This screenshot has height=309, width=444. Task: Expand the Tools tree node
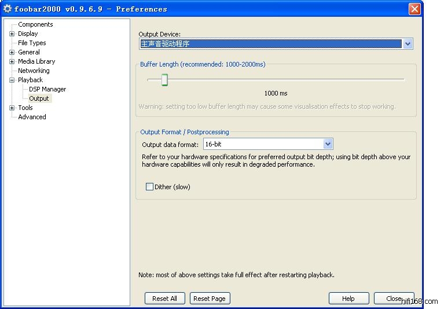point(12,108)
